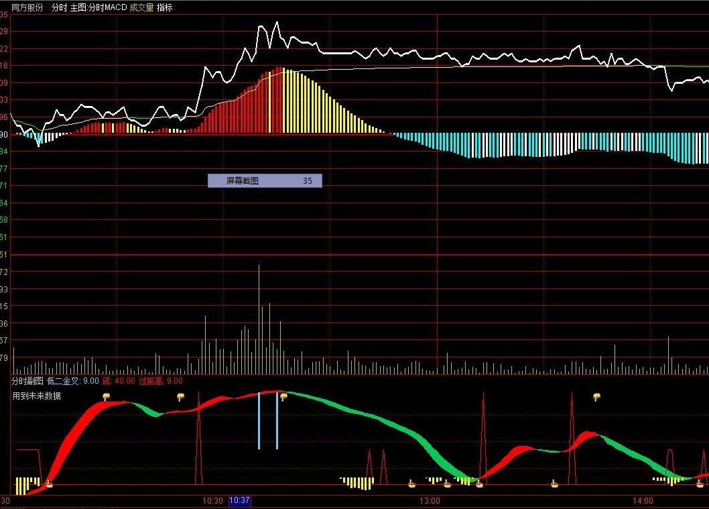
Task: Click the hand marker at the first tall afternoon spike
Action: pos(479,484)
